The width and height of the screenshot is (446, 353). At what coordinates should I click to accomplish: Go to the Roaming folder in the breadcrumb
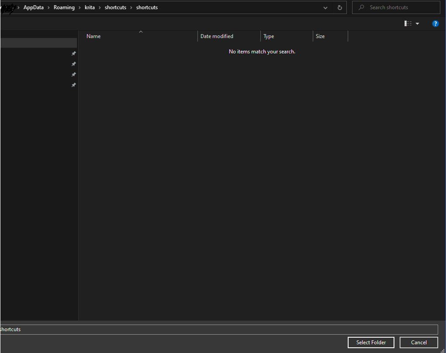(x=64, y=7)
